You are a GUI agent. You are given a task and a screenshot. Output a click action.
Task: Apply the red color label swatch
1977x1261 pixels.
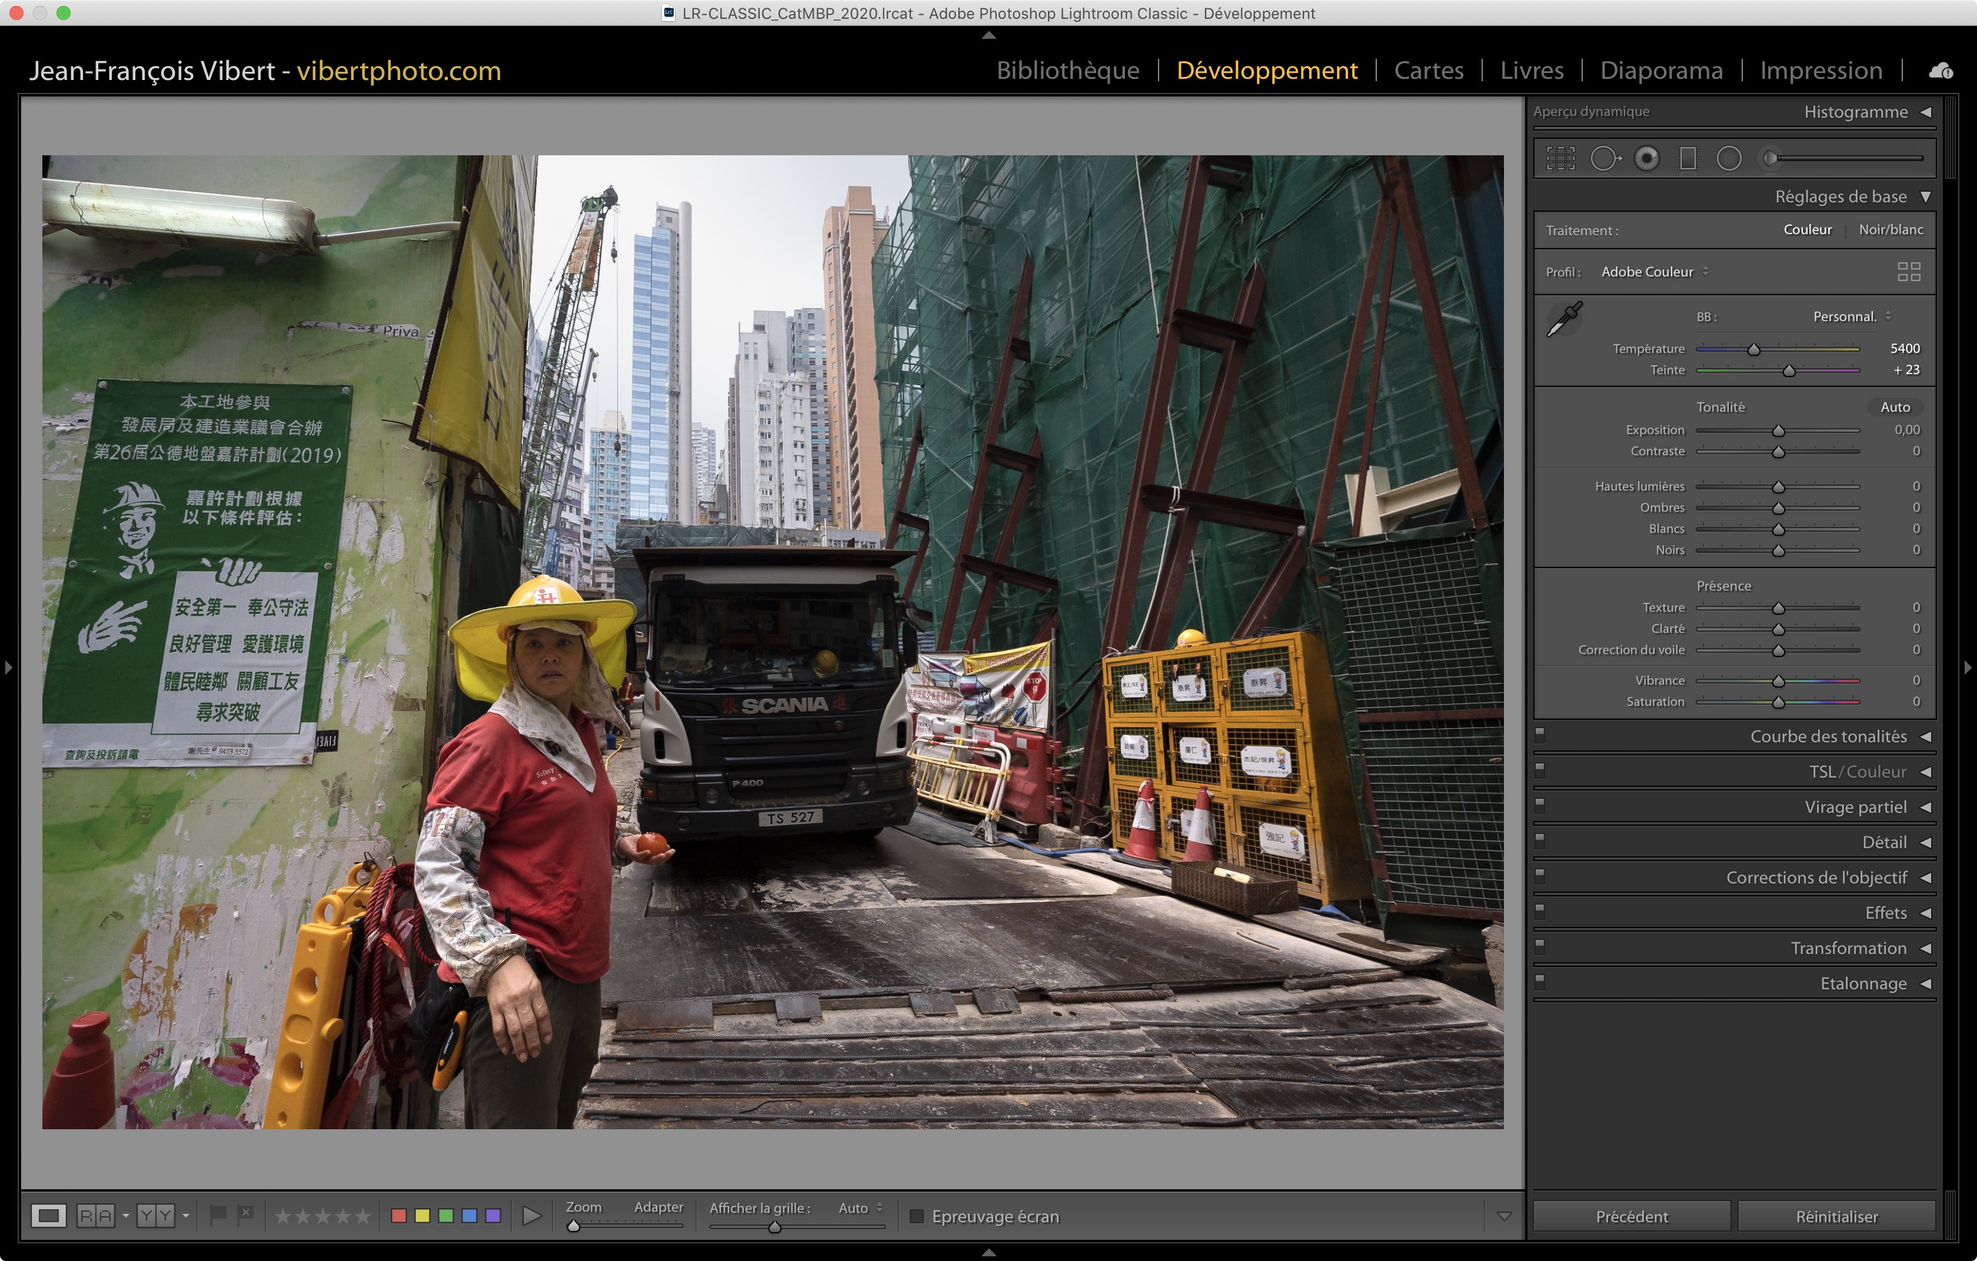point(399,1216)
